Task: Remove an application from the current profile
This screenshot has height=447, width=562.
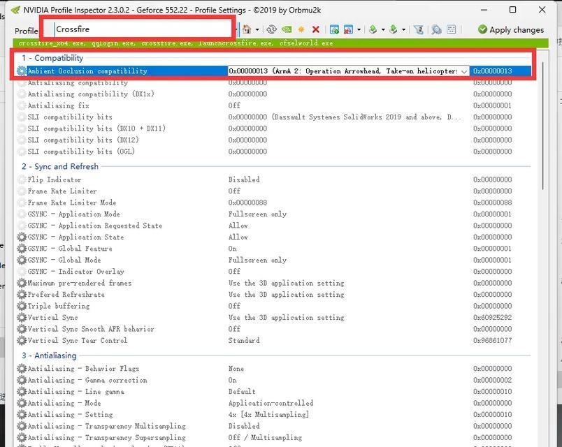Action: [x=348, y=29]
